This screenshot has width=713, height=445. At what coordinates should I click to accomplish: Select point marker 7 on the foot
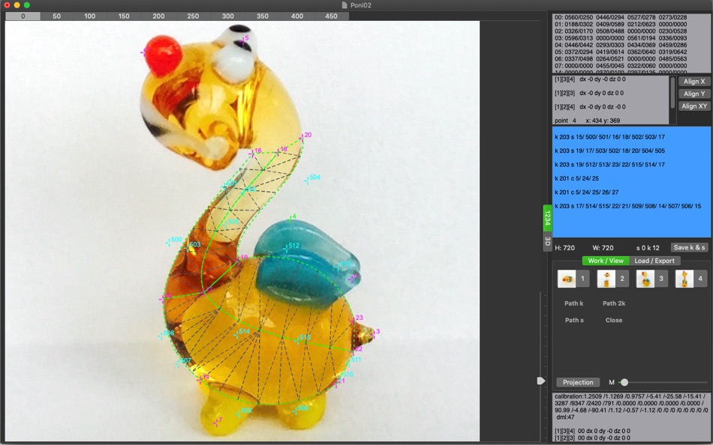pos(216,421)
